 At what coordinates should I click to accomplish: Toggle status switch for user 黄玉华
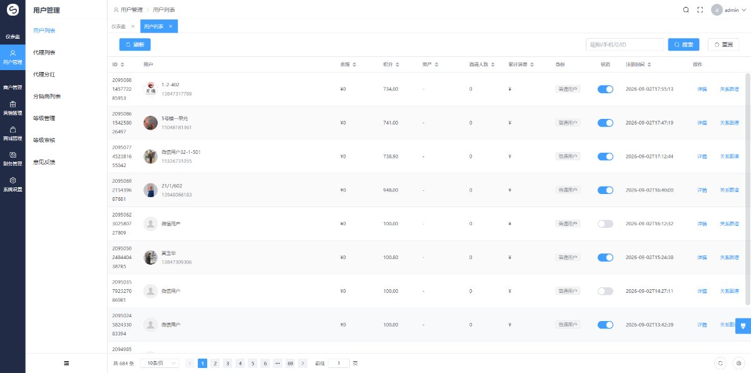coord(605,257)
